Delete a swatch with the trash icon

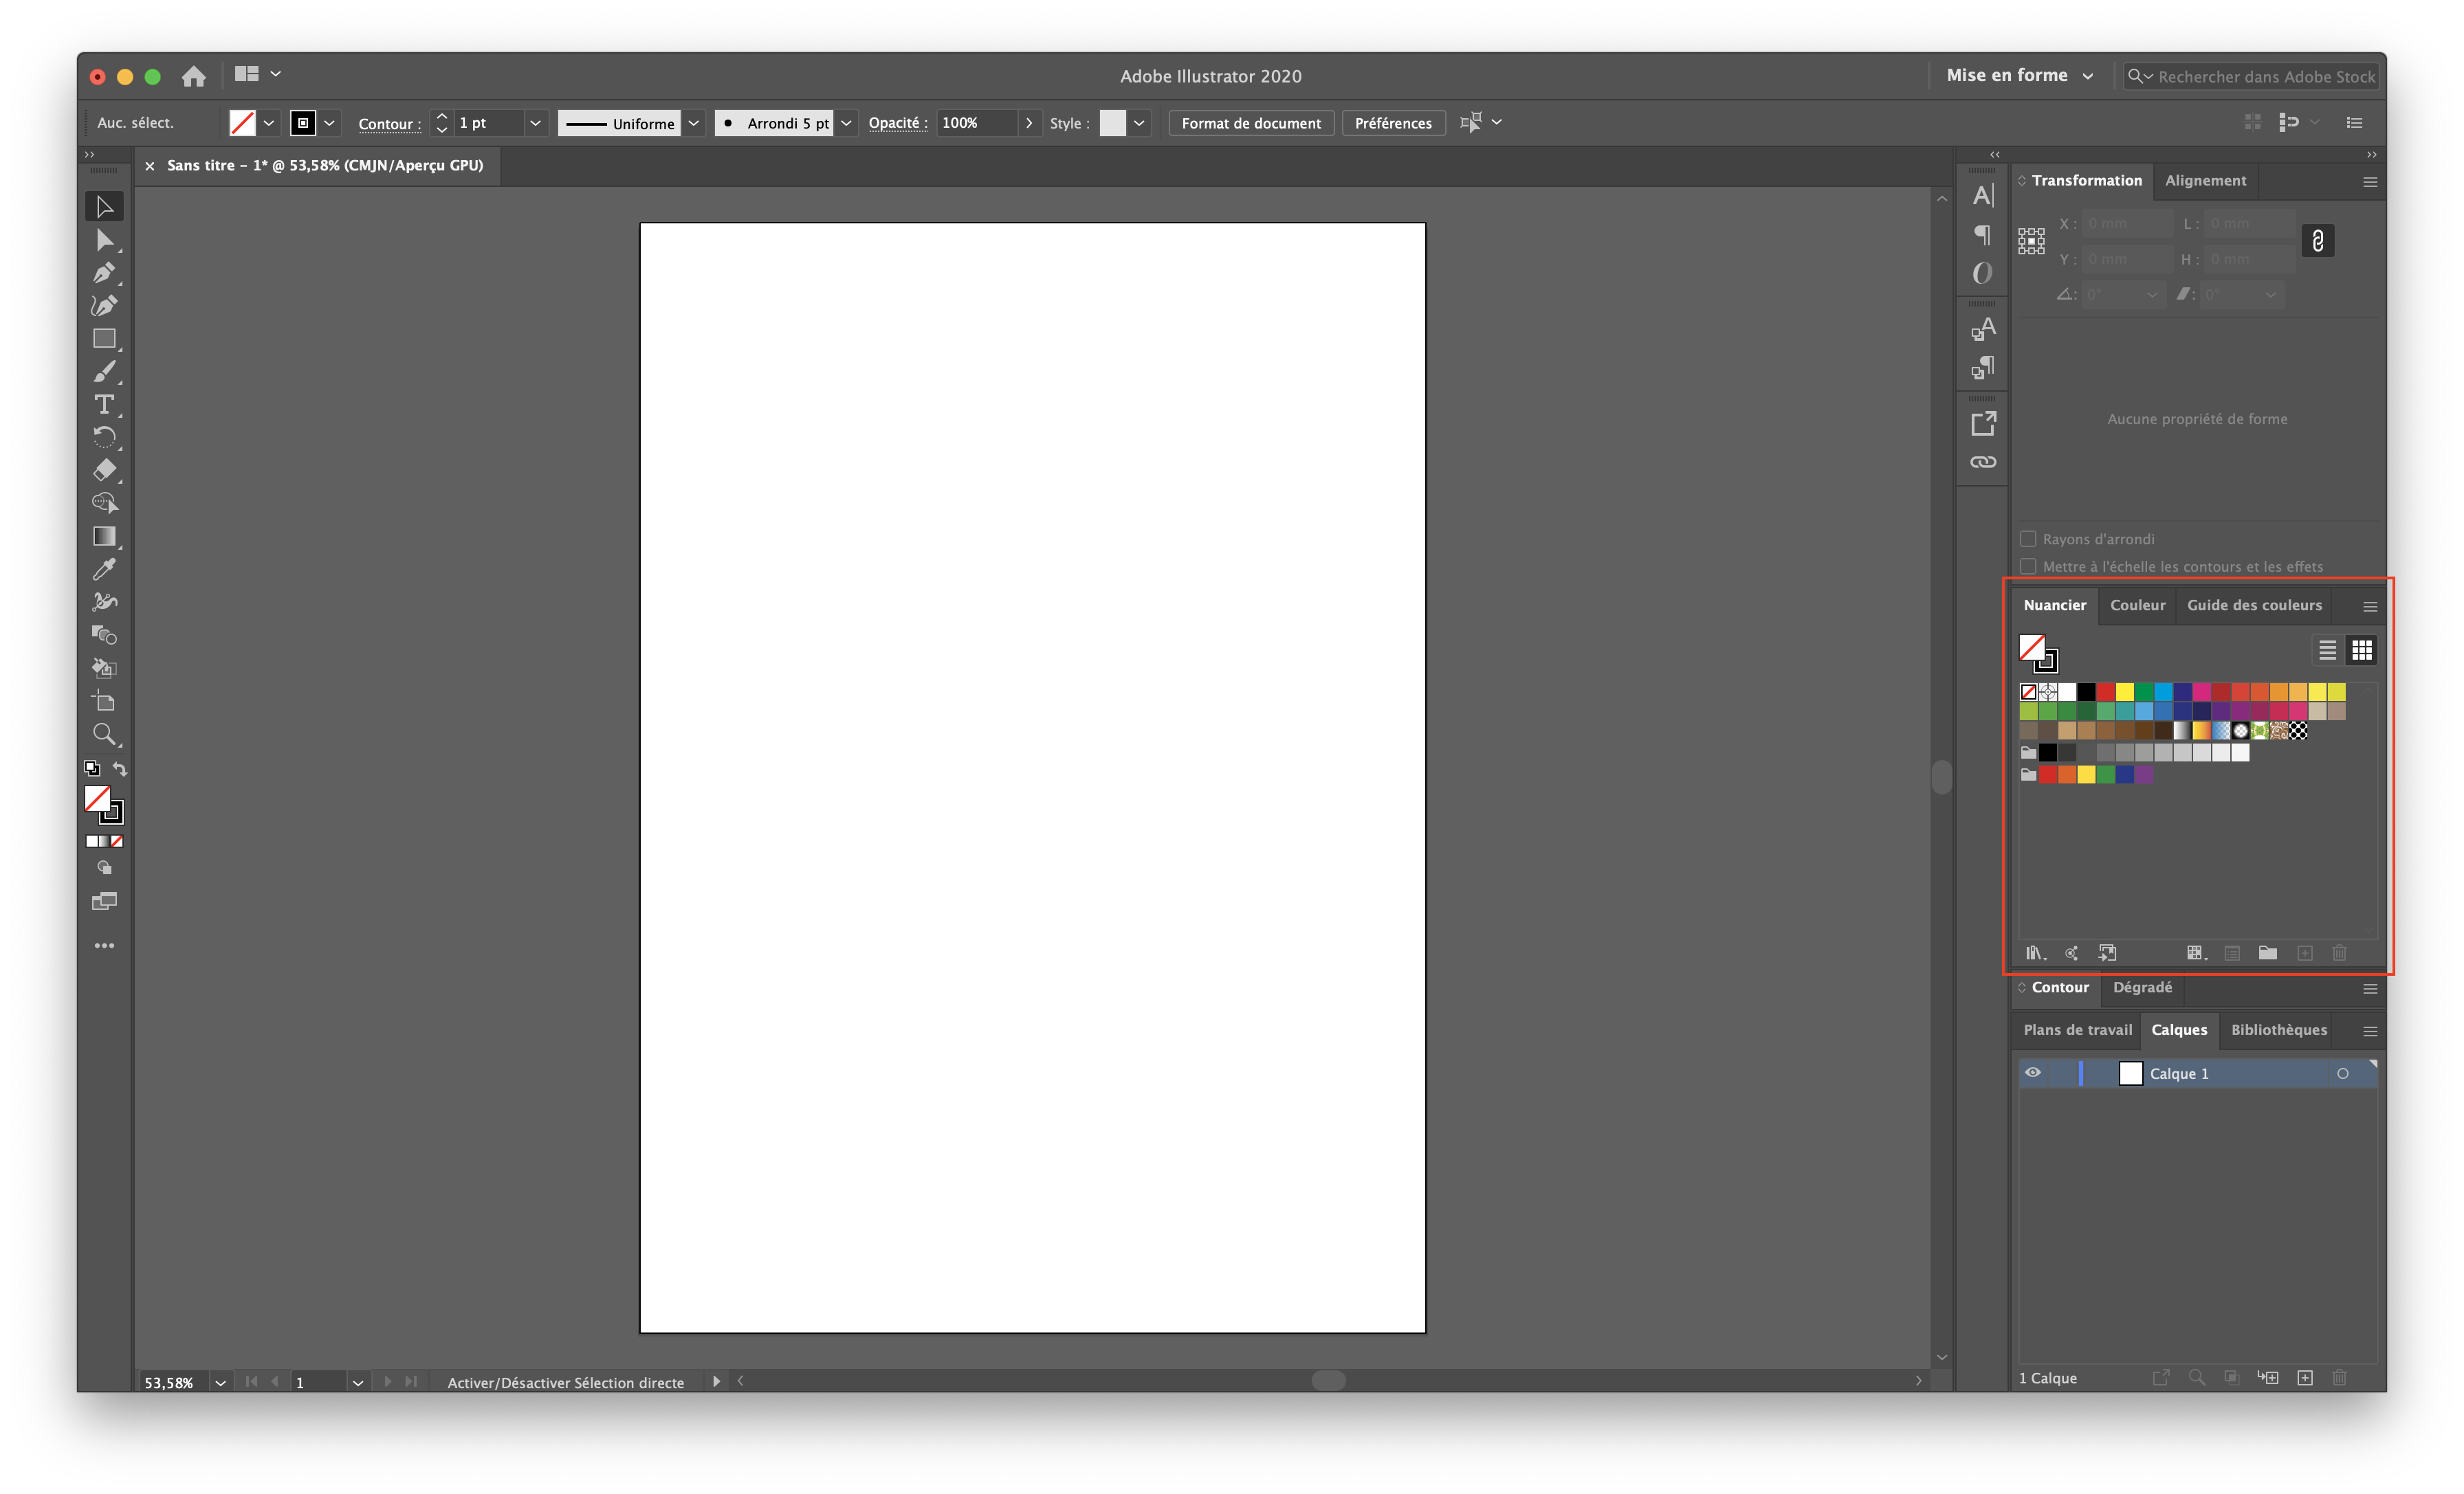(2340, 952)
